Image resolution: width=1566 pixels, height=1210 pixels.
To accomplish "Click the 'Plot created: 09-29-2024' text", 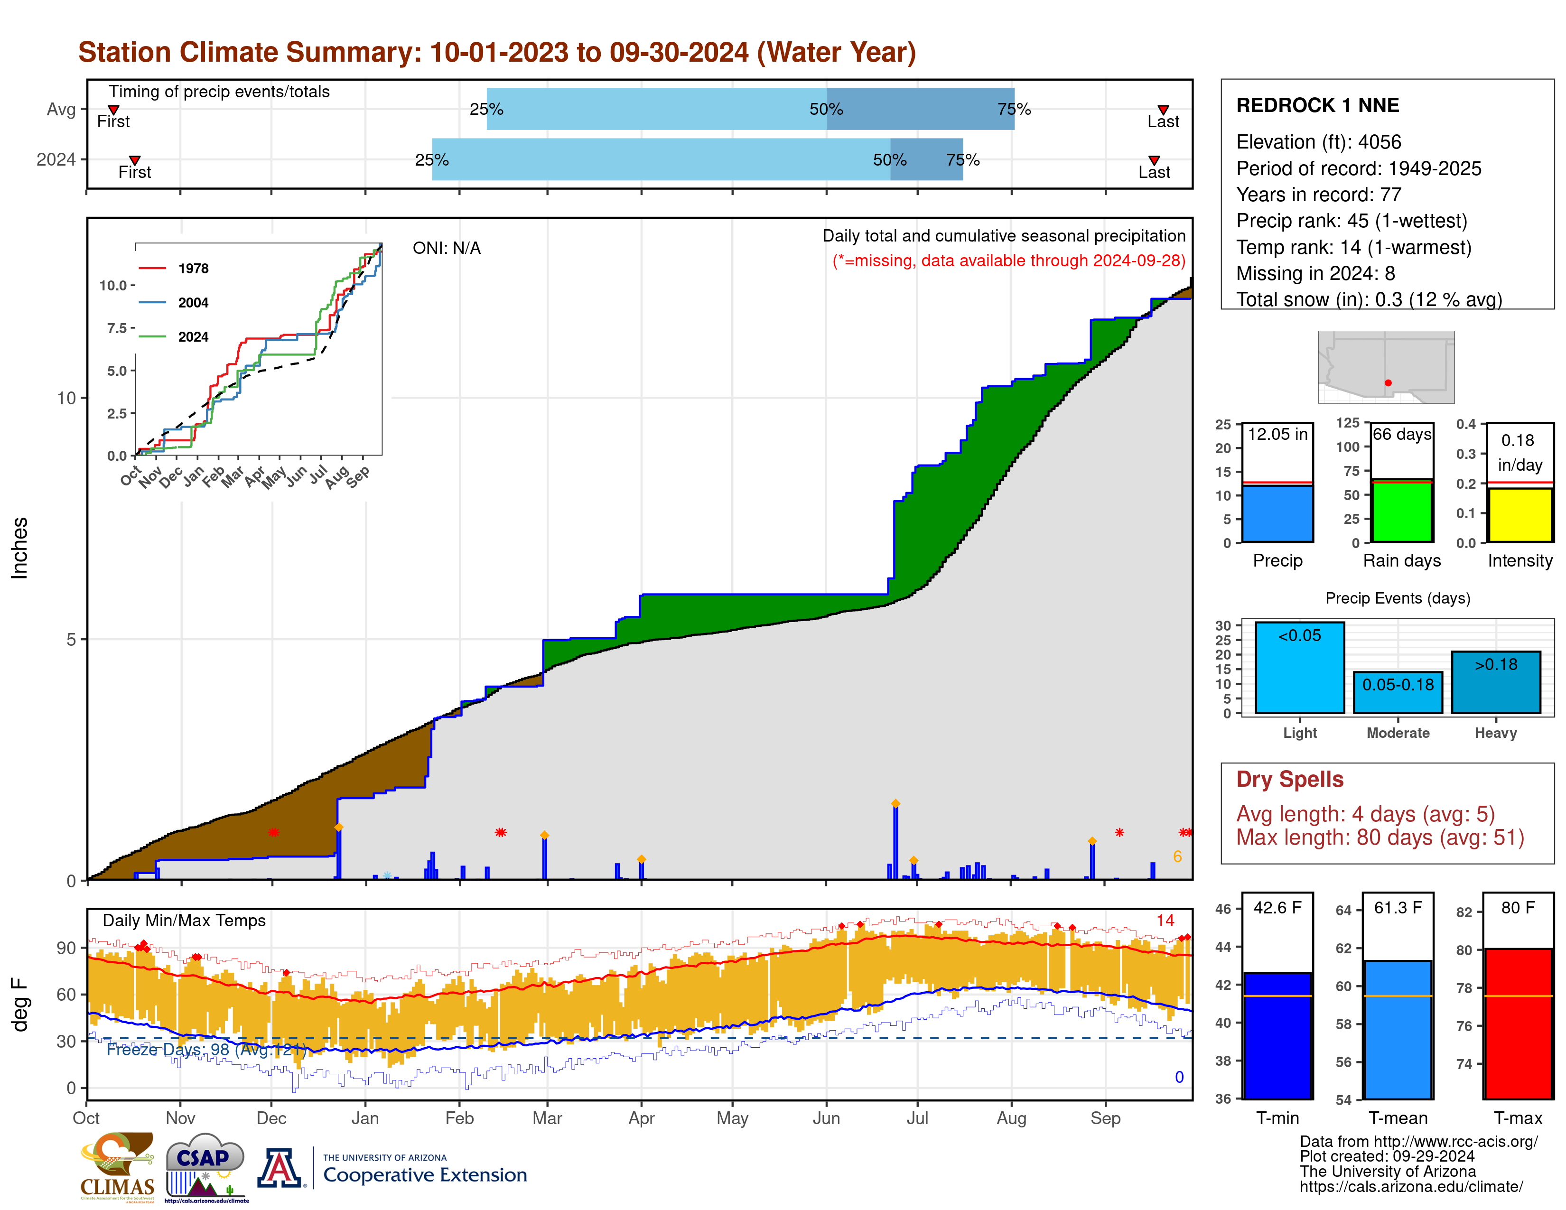I will pyautogui.click(x=1387, y=1156).
